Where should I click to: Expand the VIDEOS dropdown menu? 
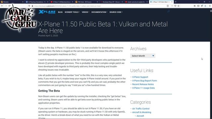point(85,12)
